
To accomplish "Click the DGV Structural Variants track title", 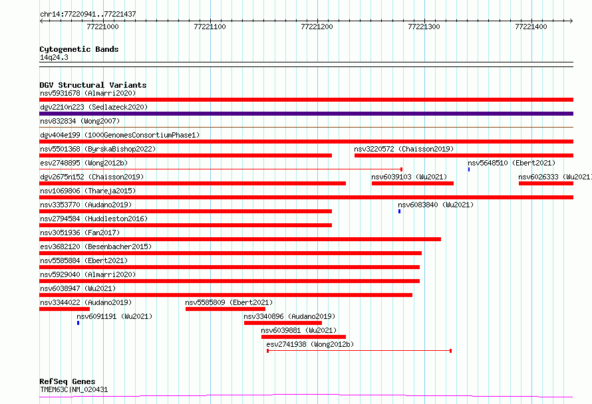I will pos(93,85).
